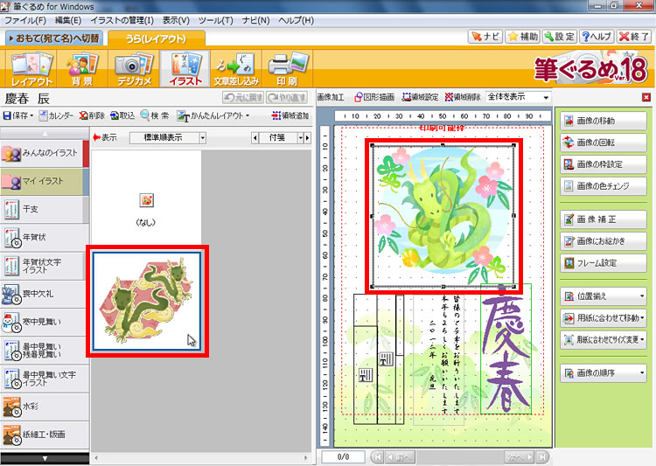Image resolution: width=656 pixels, height=466 pixels.
Task: Click the previous 付箋 left arrow
Action: [255, 137]
